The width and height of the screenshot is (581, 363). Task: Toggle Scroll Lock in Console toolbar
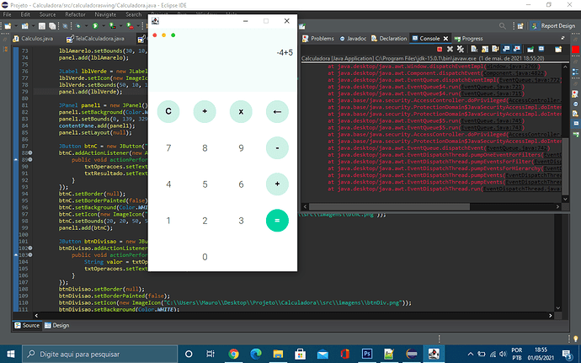[x=485, y=49]
